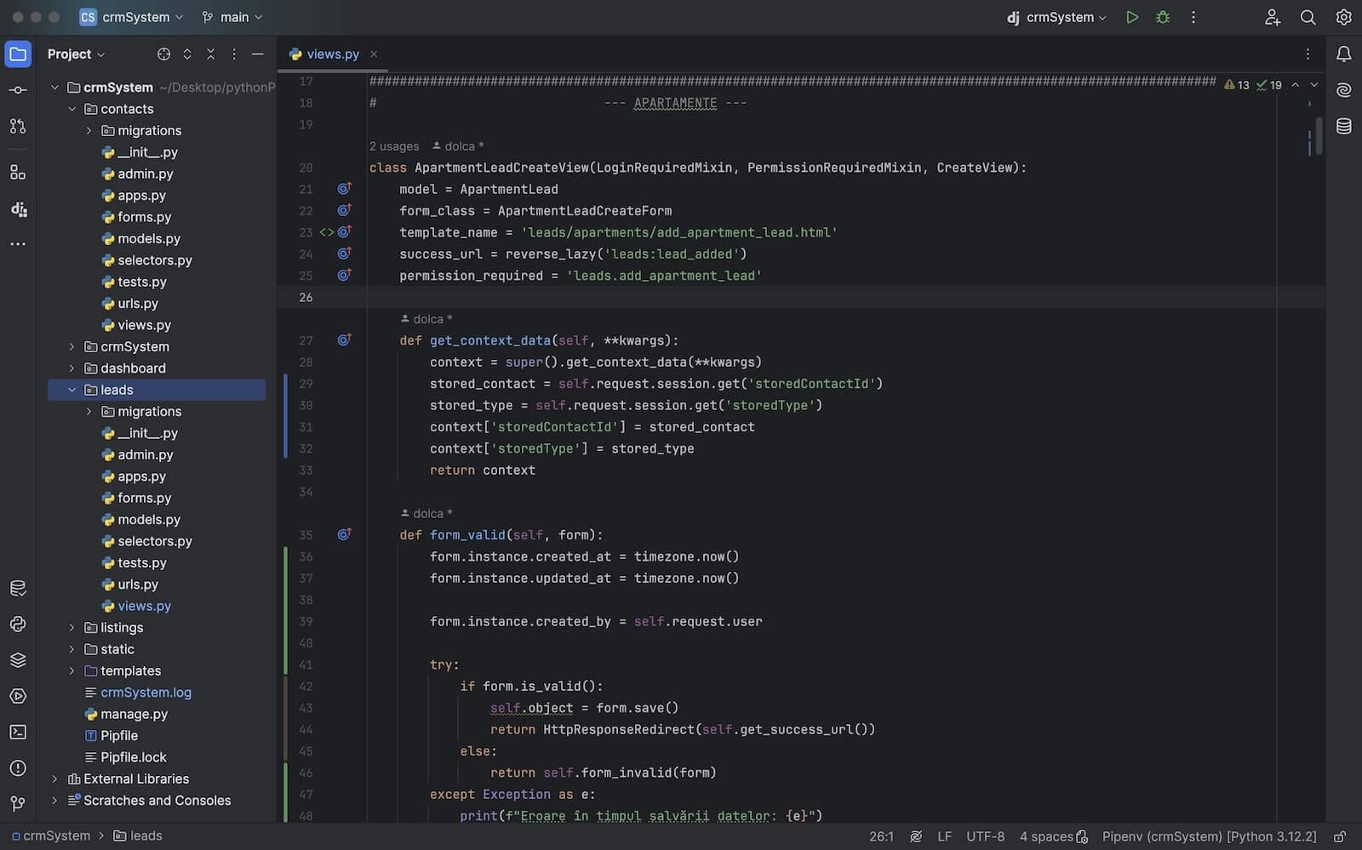1362x850 pixels.
Task: Open the Database tool on right sidebar
Action: (x=1343, y=127)
